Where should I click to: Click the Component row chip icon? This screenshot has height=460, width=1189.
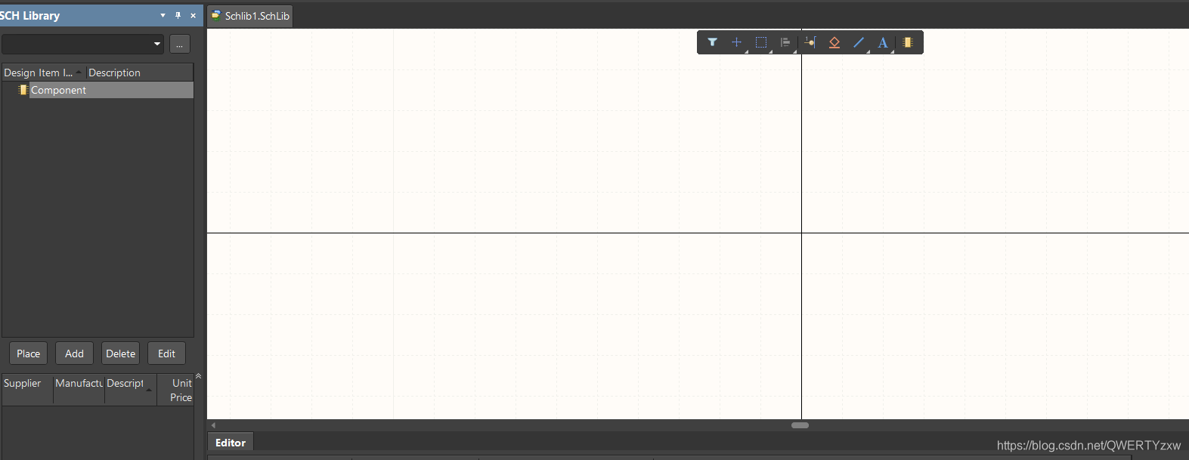[23, 90]
